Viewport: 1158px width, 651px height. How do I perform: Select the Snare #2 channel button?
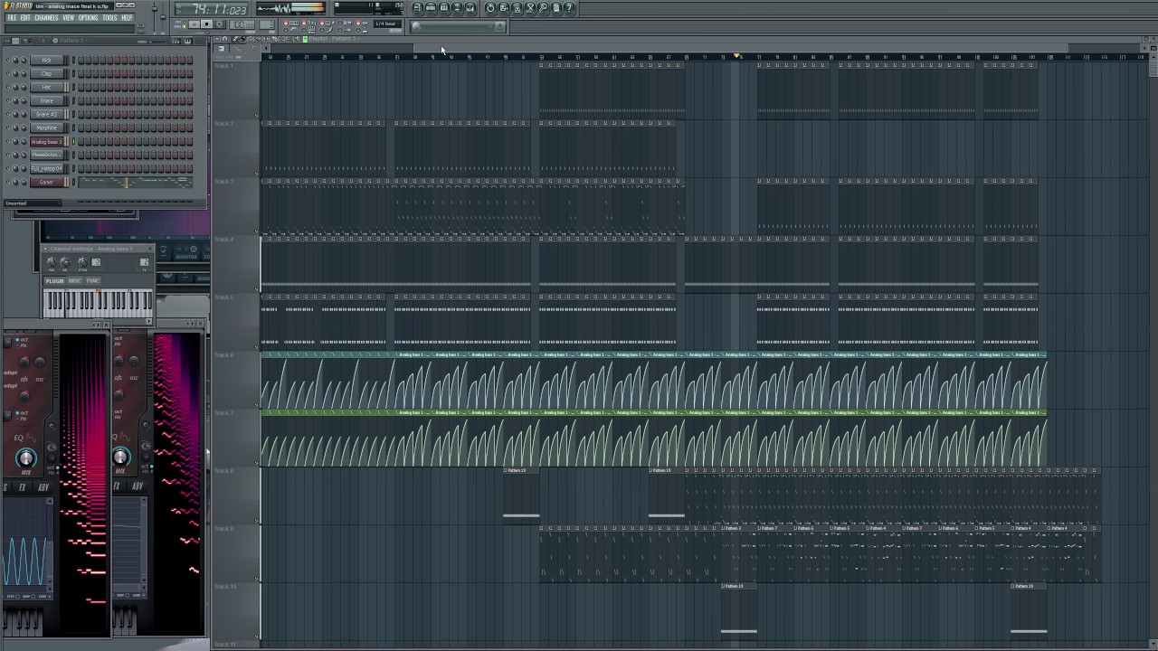tap(47, 114)
